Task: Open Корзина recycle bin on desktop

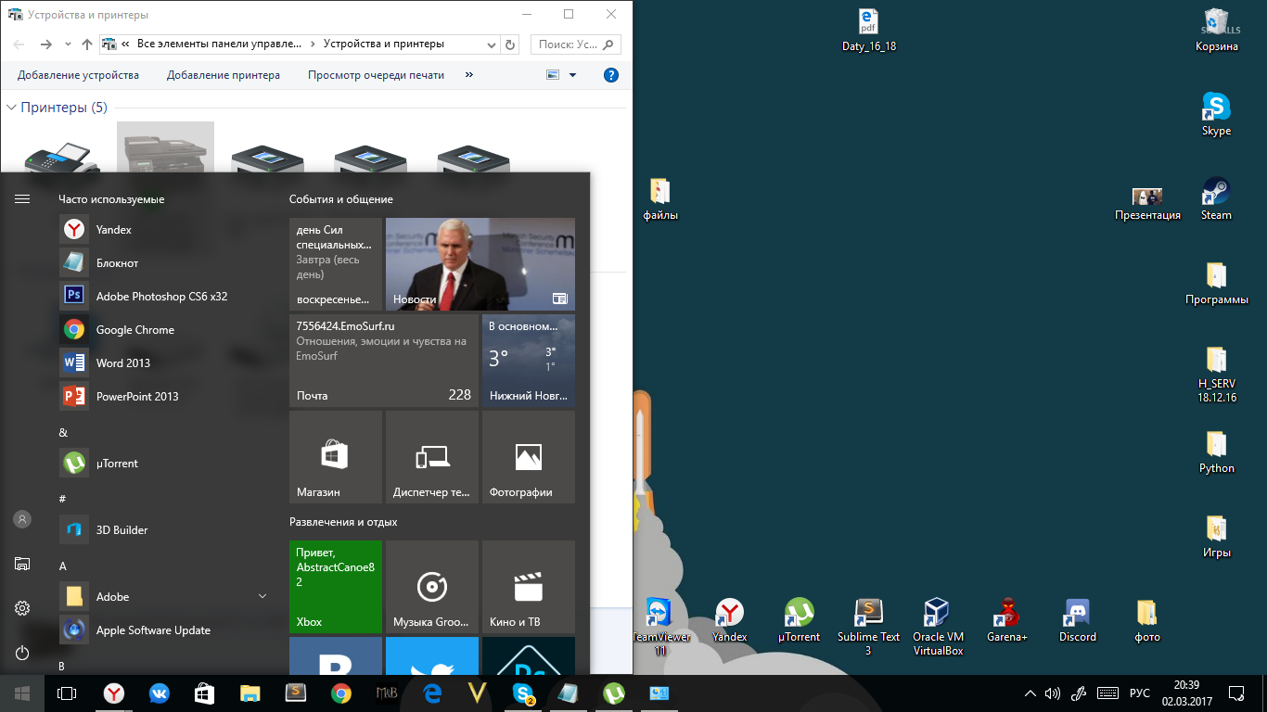Action: click(1217, 31)
